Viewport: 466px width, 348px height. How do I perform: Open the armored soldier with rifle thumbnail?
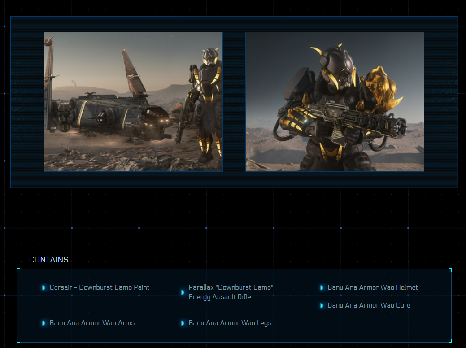coord(335,102)
